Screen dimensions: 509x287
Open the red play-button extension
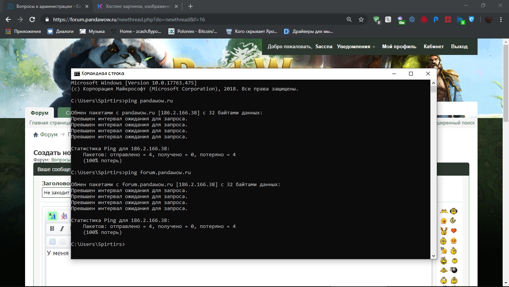[448, 19]
